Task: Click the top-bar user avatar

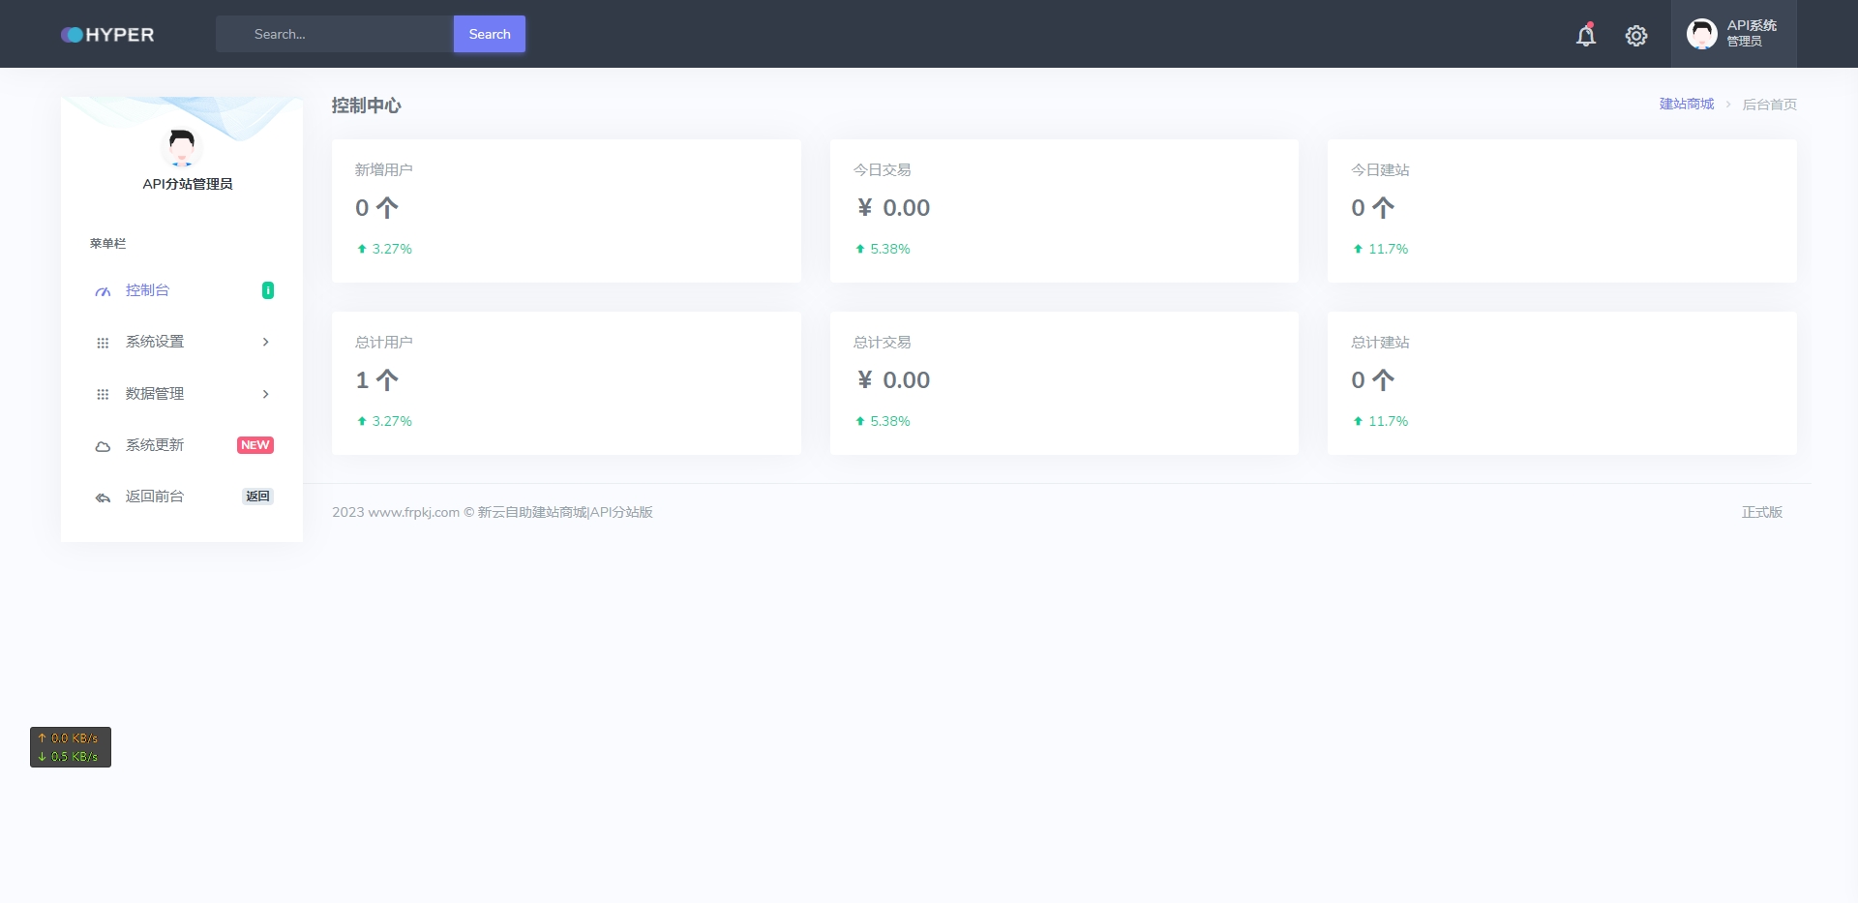Action: click(1701, 34)
